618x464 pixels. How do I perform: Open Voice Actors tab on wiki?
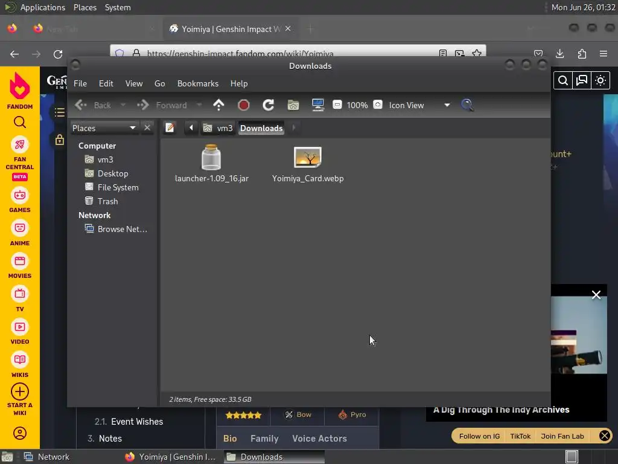[x=320, y=439]
